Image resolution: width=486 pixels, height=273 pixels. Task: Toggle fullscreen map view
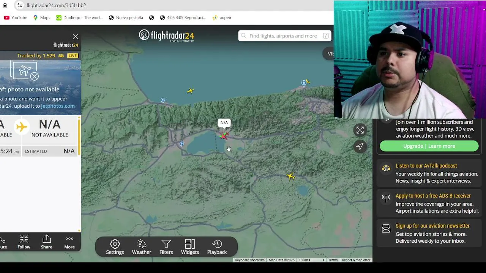click(x=360, y=130)
